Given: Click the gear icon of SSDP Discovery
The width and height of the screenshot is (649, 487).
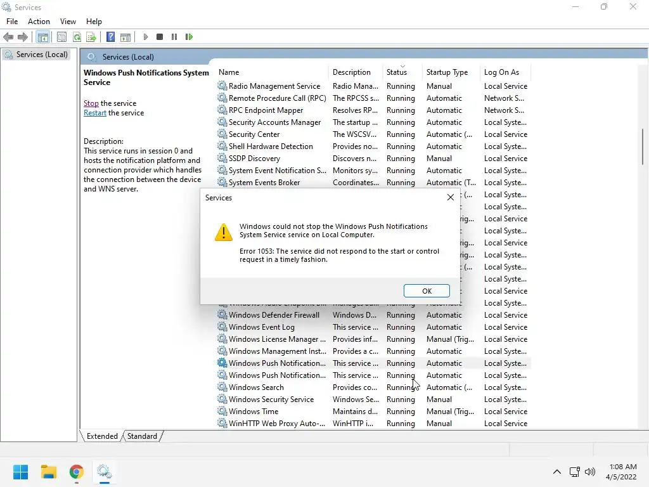Looking at the screenshot, I should (x=222, y=158).
